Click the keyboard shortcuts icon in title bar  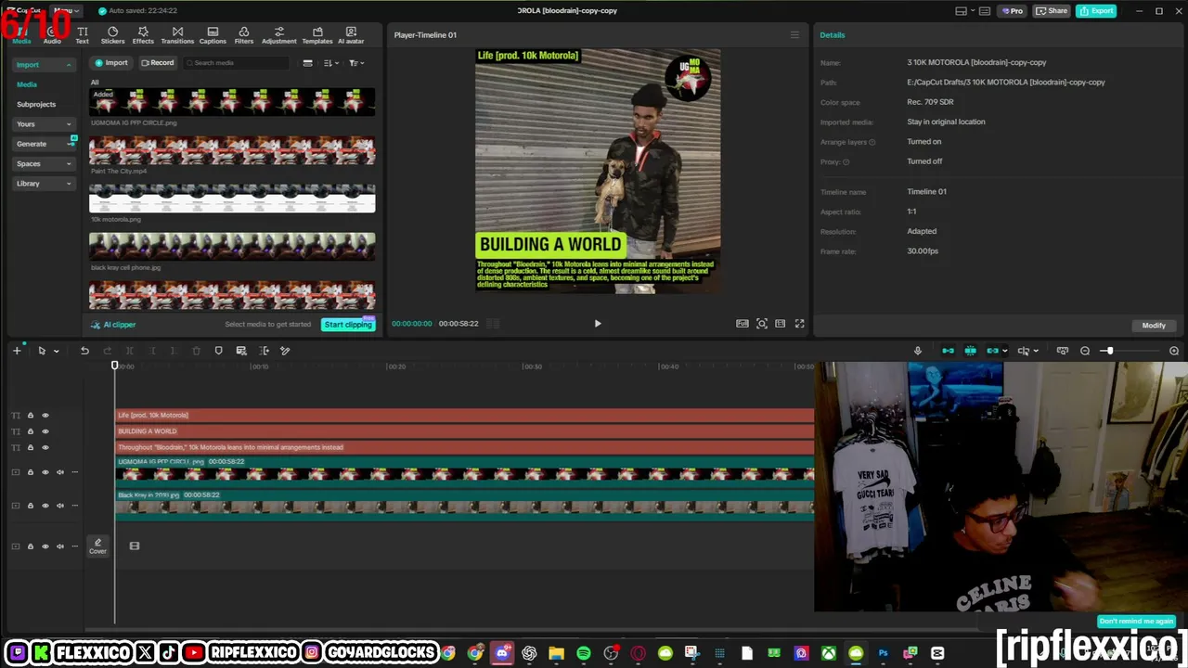(x=987, y=11)
